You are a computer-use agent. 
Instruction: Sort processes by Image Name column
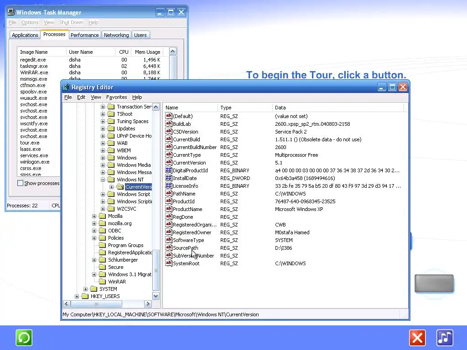click(42, 52)
